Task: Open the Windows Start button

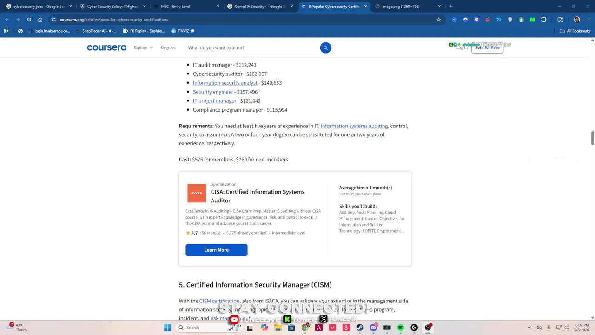Action: coord(167,328)
